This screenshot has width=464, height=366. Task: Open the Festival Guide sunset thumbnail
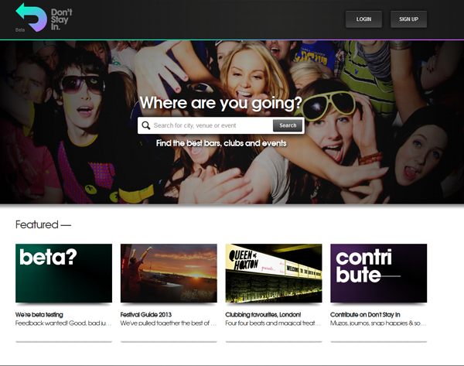click(x=169, y=273)
